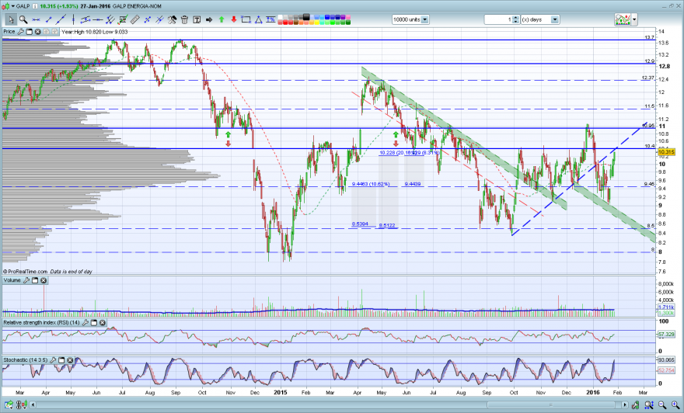Open Stochastic indicator wrench settings
The image size is (684, 413).
click(x=53, y=360)
